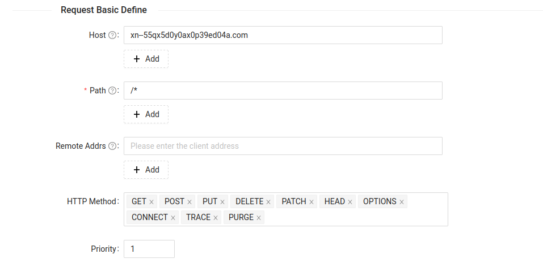Remove the POST method tag
Image resolution: width=543 pixels, height=271 pixels.
click(x=190, y=202)
